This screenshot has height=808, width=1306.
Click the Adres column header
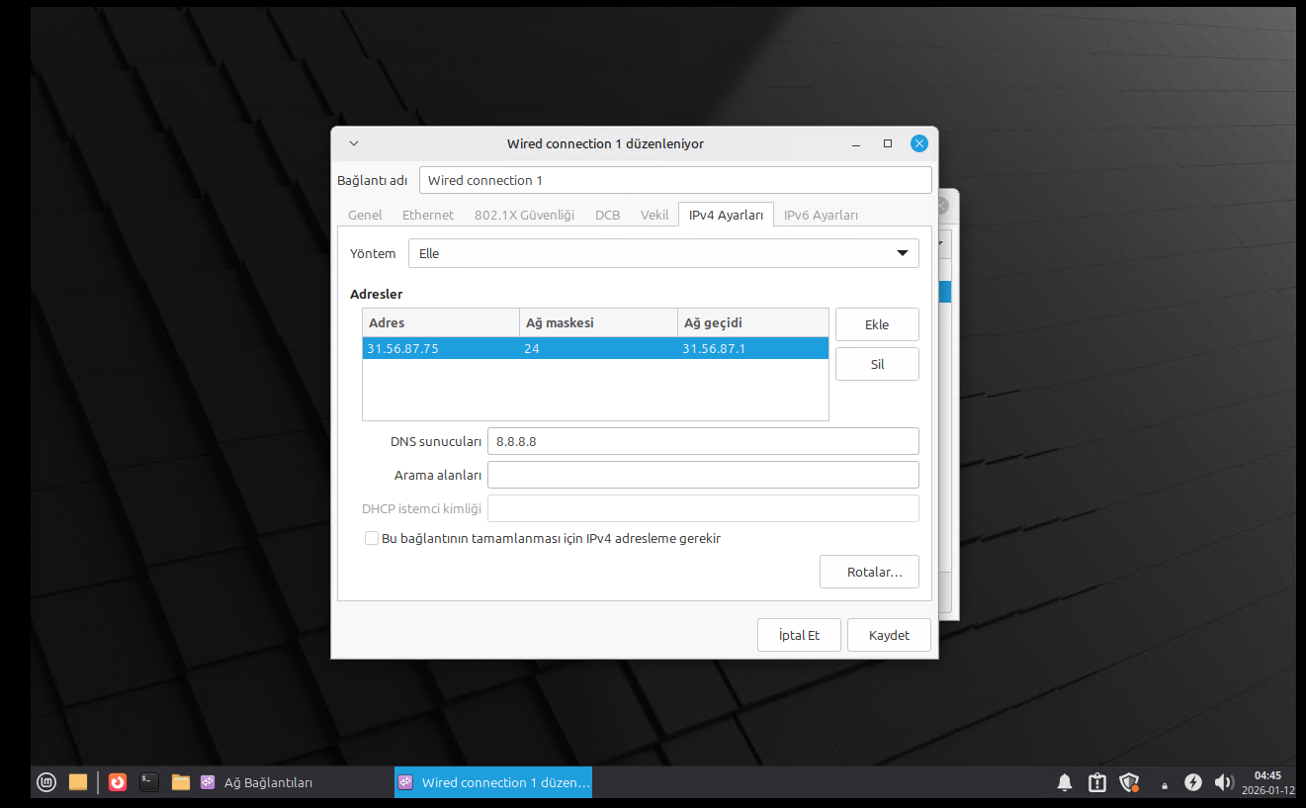pyautogui.click(x=441, y=322)
